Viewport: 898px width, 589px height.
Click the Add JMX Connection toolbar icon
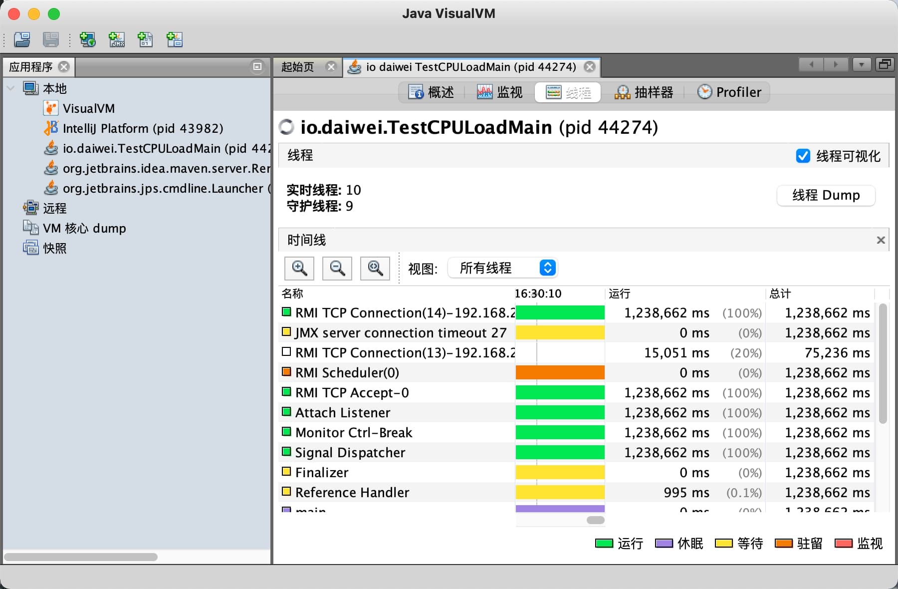tap(117, 39)
